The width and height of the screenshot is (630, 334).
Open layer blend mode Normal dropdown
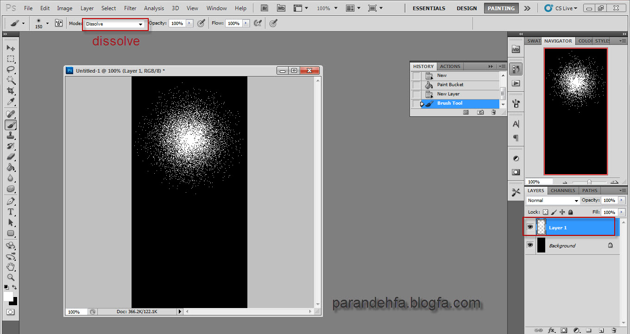[553, 201]
